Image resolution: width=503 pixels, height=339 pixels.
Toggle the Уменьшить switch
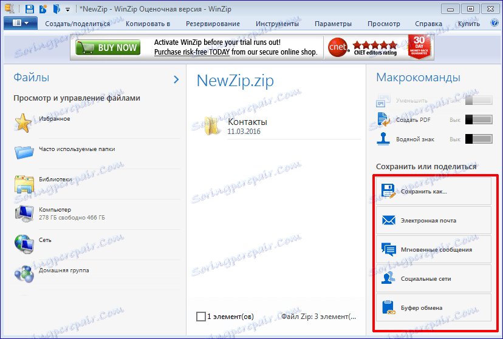(479, 100)
